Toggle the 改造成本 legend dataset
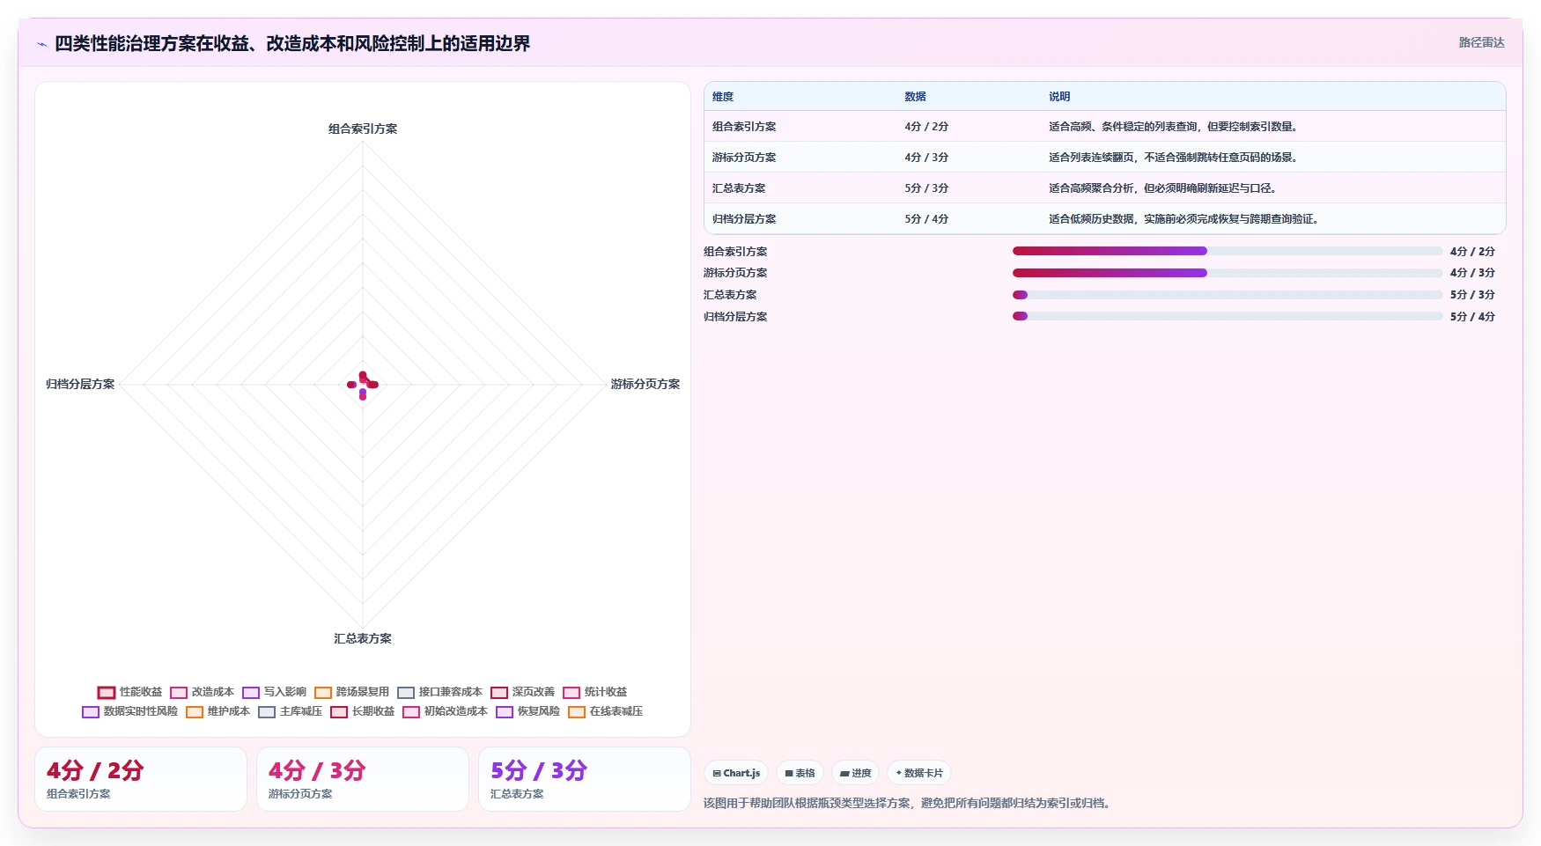This screenshot has width=1541, height=846. pyautogui.click(x=203, y=692)
